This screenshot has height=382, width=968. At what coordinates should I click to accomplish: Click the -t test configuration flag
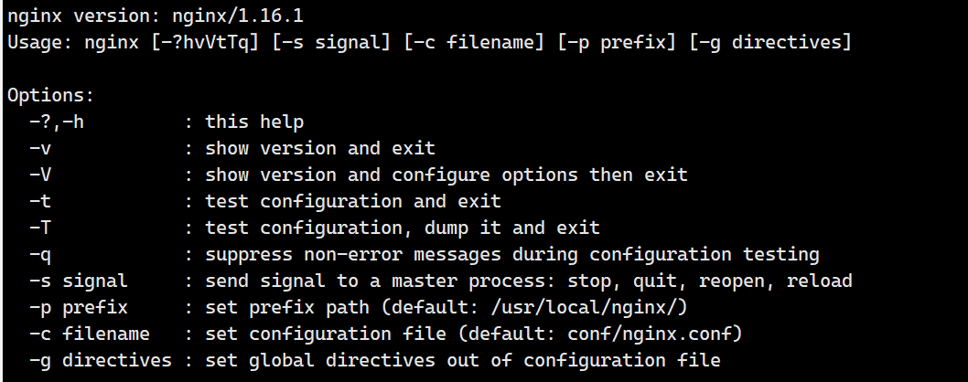39,202
